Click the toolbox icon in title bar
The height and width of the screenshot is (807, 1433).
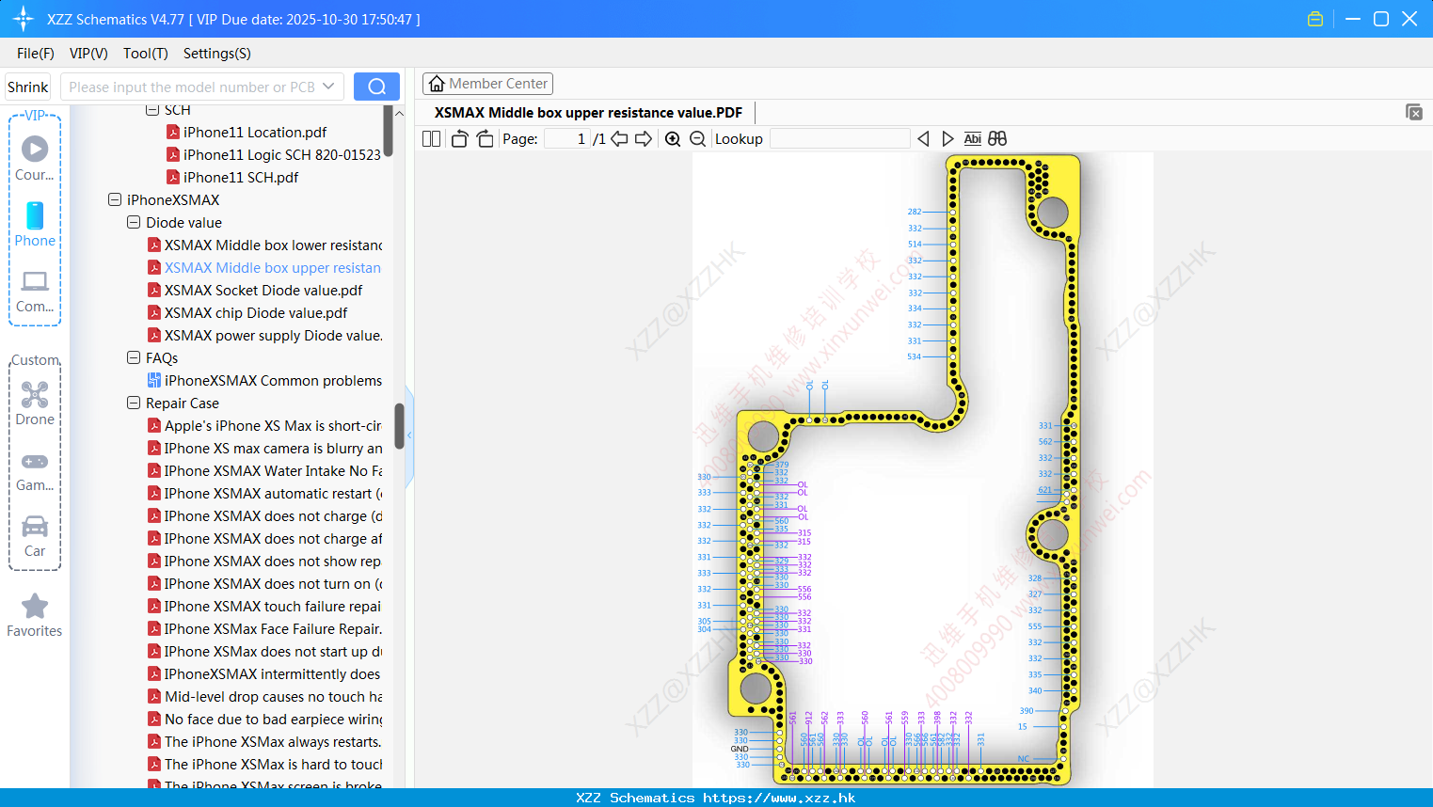(x=1315, y=19)
